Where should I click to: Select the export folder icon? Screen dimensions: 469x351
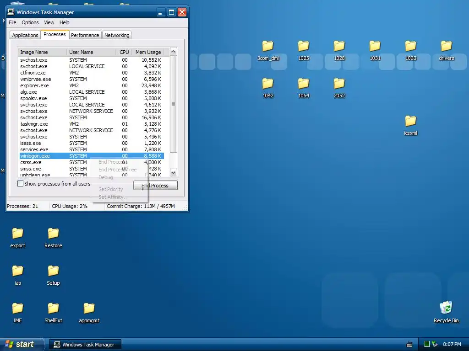18,234
